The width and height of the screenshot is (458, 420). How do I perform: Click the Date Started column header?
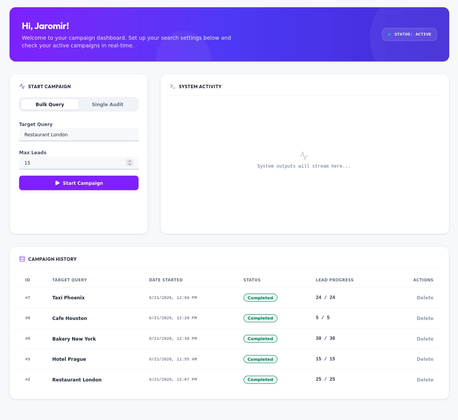click(x=166, y=280)
